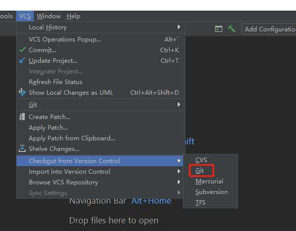Click the Show Local Changes as UML label

point(71,93)
